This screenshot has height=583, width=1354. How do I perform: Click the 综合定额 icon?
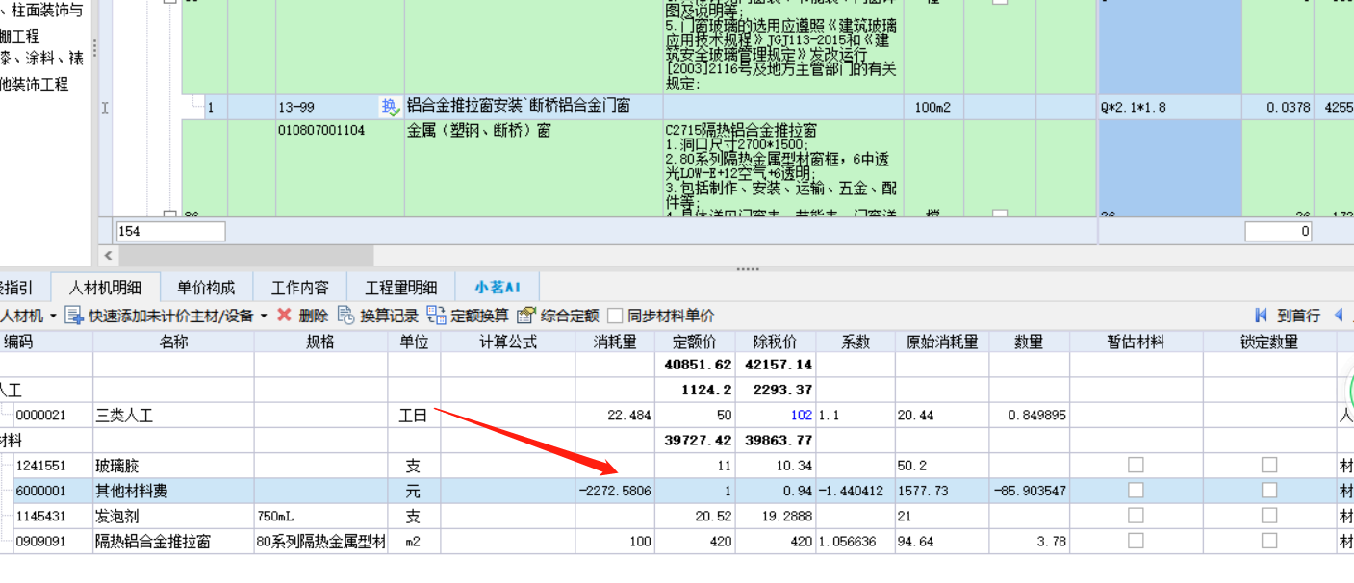pos(526,316)
